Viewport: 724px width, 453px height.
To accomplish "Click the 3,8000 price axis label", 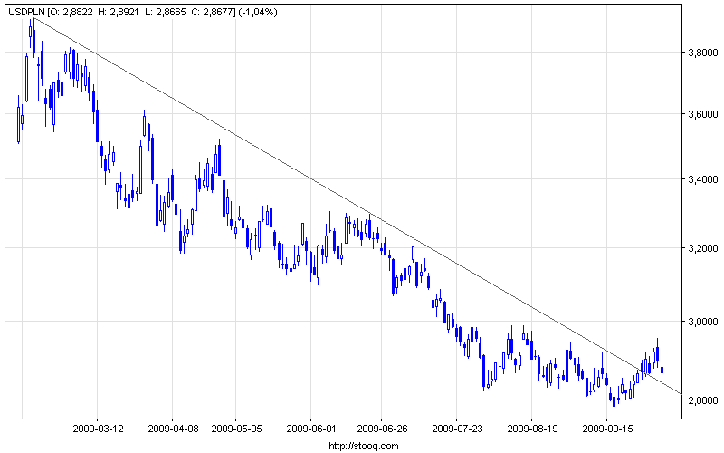I will [703, 53].
